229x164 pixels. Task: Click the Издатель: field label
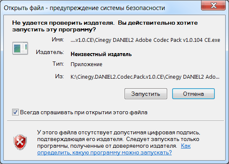50,52
